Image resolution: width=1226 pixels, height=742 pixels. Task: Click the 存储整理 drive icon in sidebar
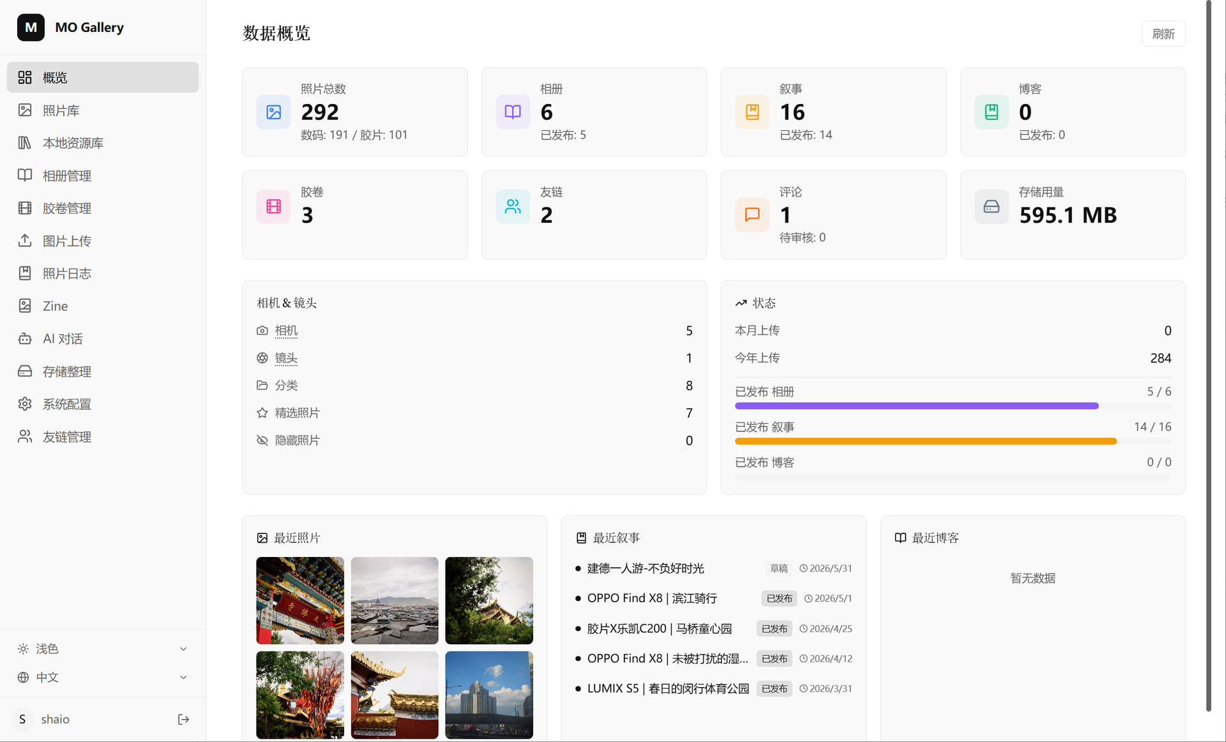tap(25, 371)
